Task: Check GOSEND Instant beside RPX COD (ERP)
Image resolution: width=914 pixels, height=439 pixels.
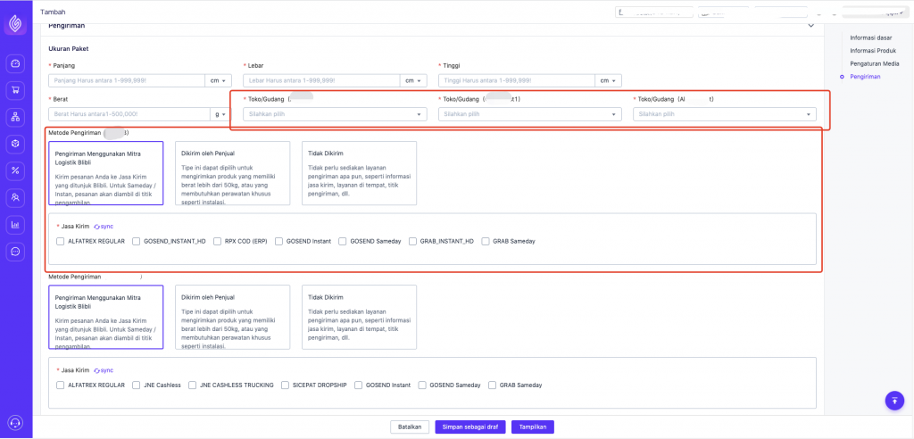Action: click(279, 241)
